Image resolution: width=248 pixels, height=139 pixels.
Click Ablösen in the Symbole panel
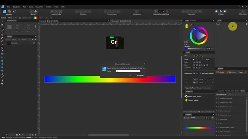(231, 72)
